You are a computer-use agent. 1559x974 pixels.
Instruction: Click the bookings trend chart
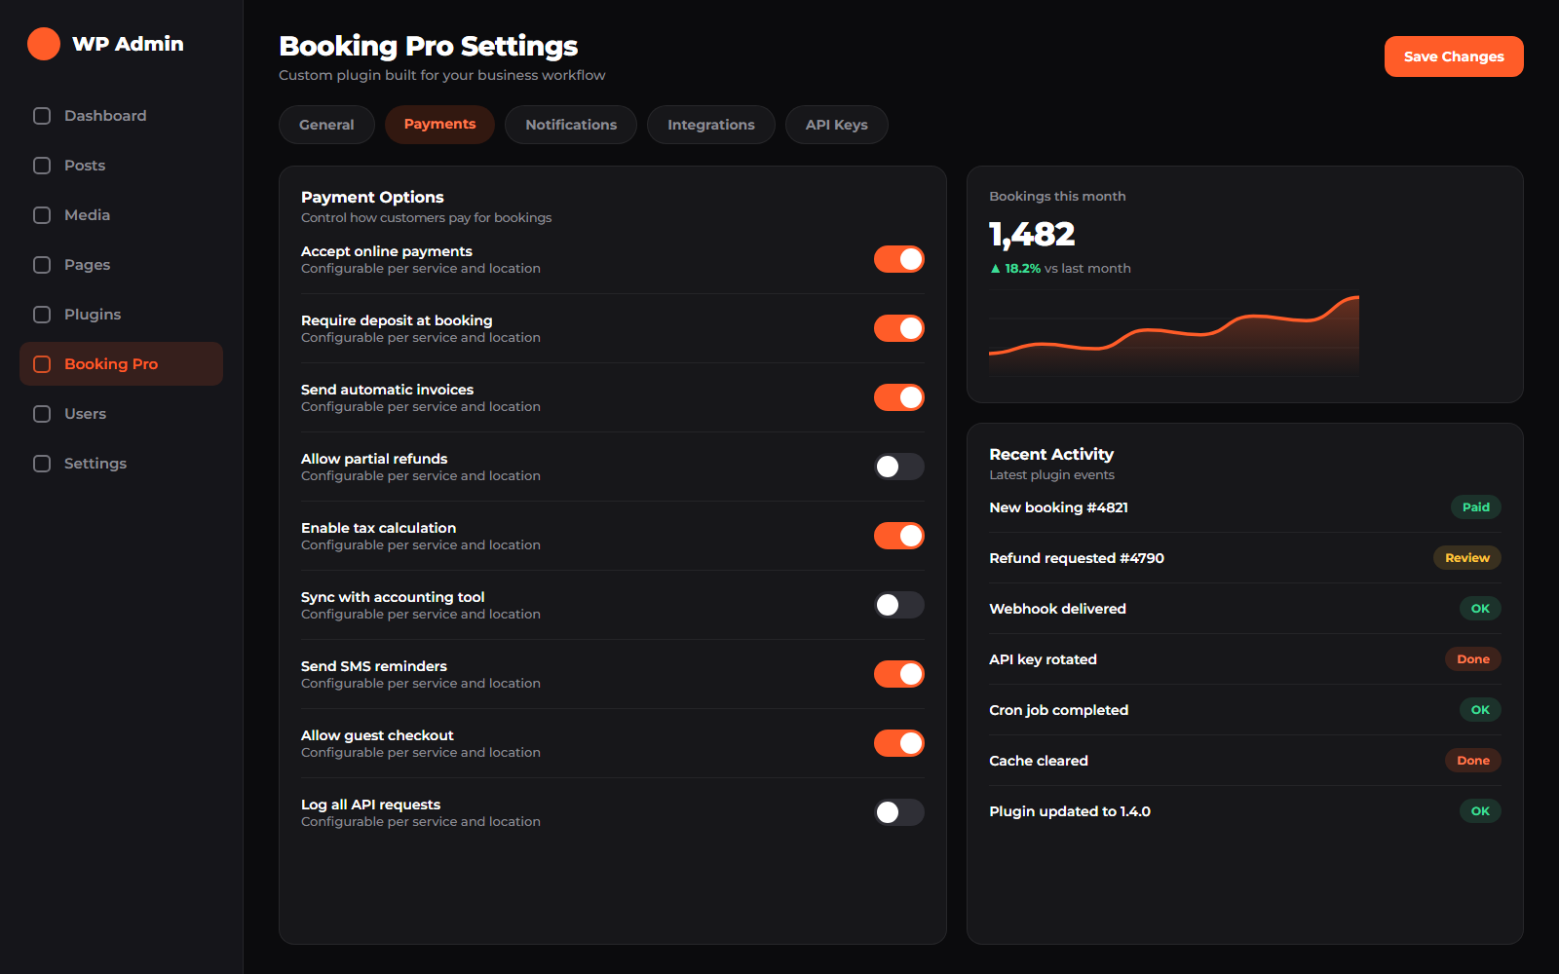1174,334
